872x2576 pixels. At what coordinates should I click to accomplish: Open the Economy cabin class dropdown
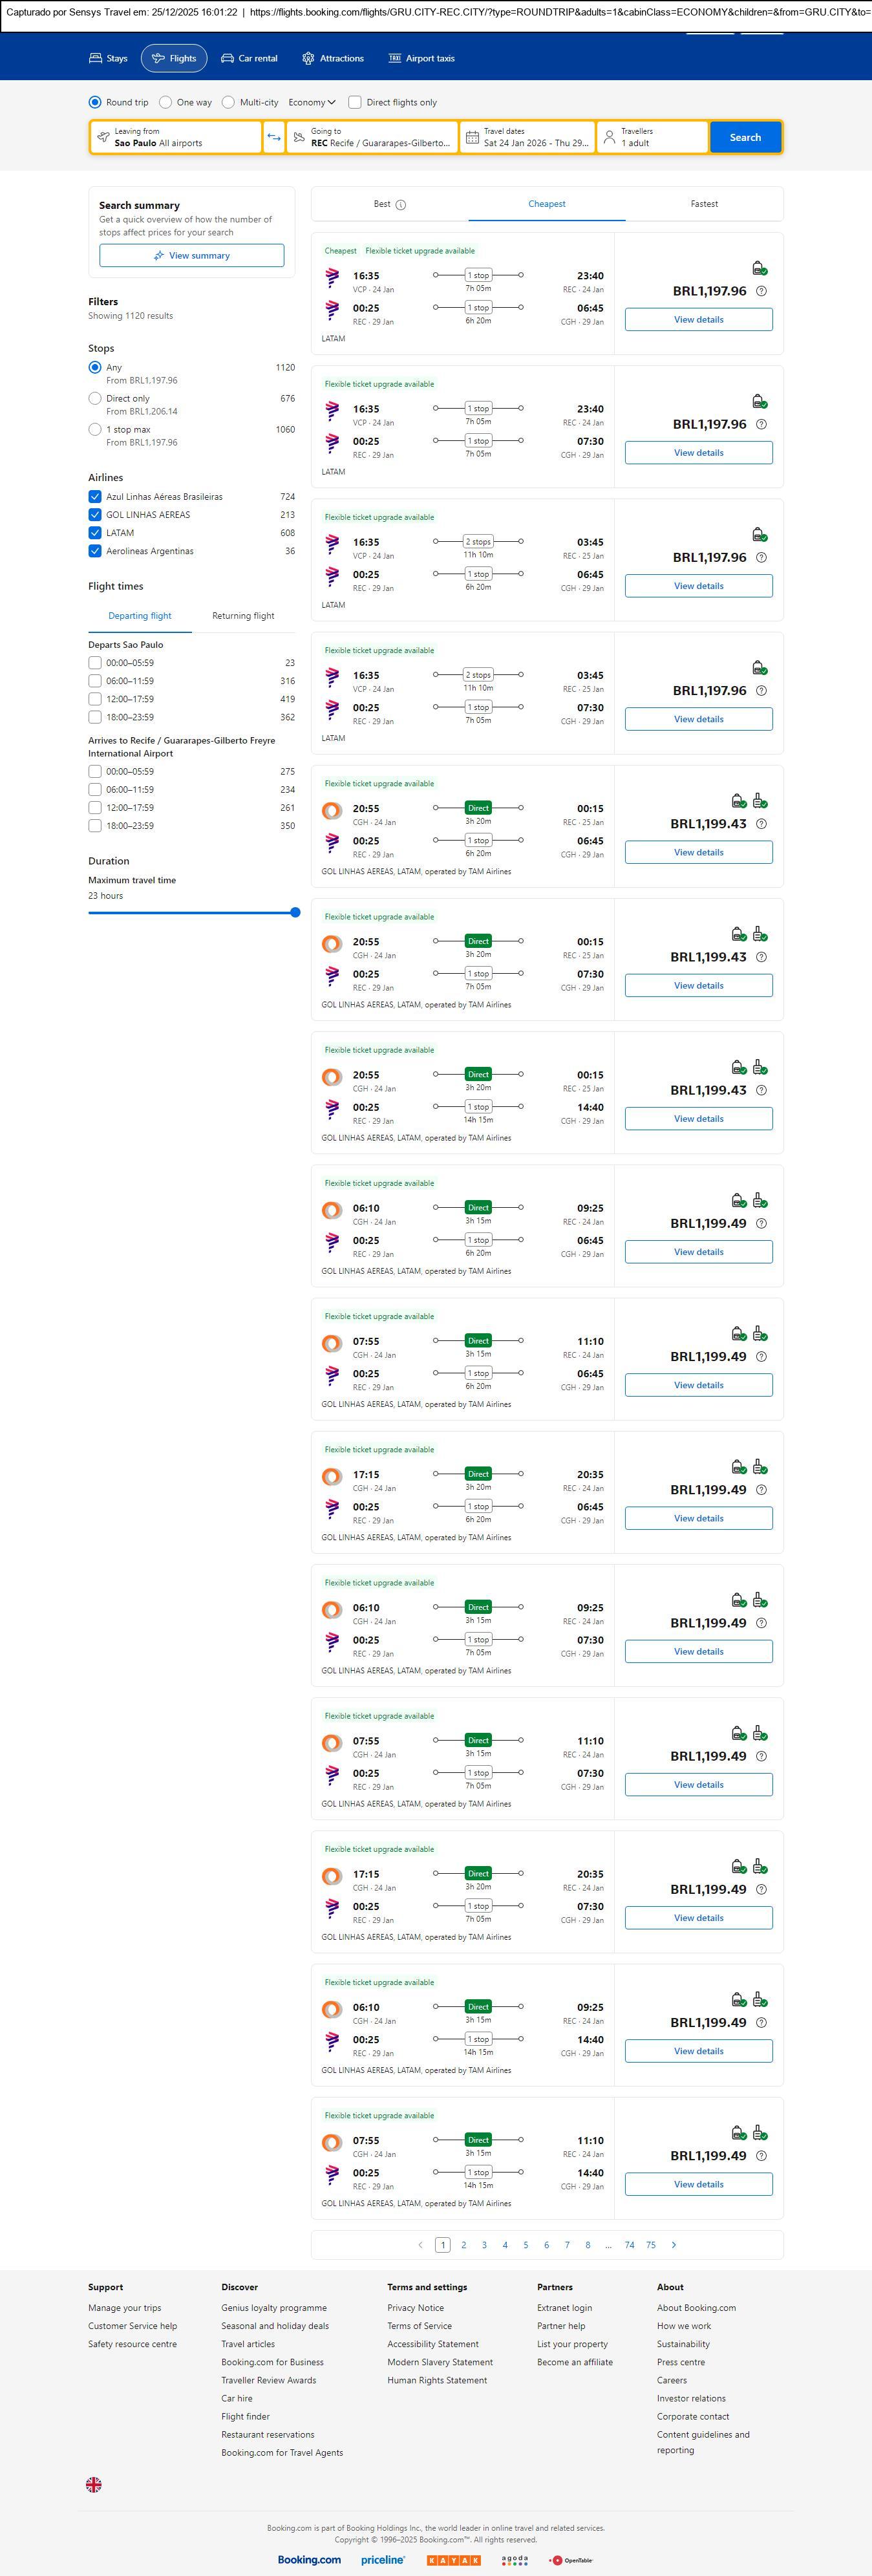click(311, 102)
